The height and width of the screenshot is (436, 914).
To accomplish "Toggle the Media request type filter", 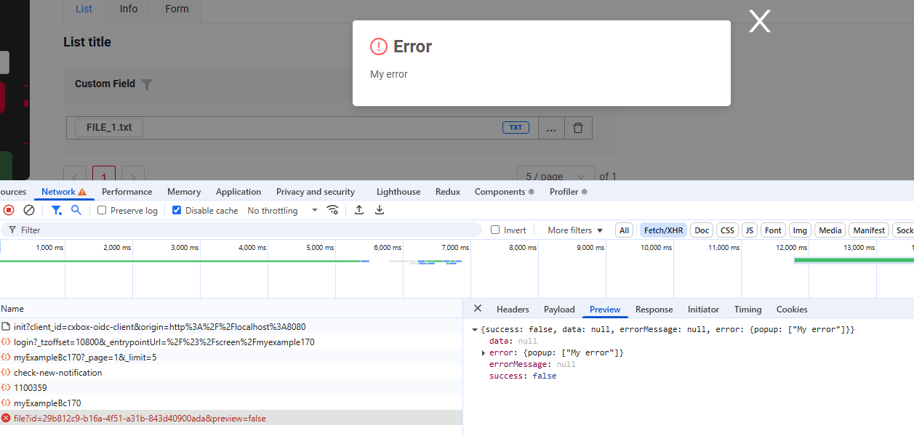I will [x=830, y=230].
